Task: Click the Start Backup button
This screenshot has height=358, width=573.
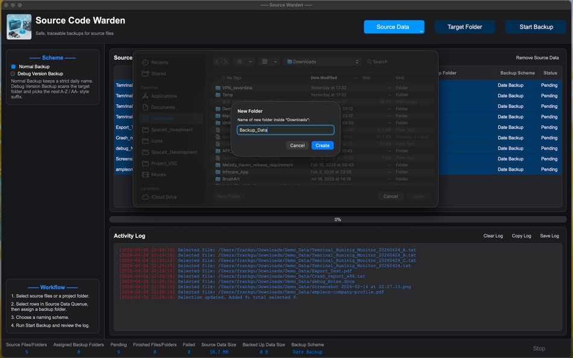Action: point(536,27)
